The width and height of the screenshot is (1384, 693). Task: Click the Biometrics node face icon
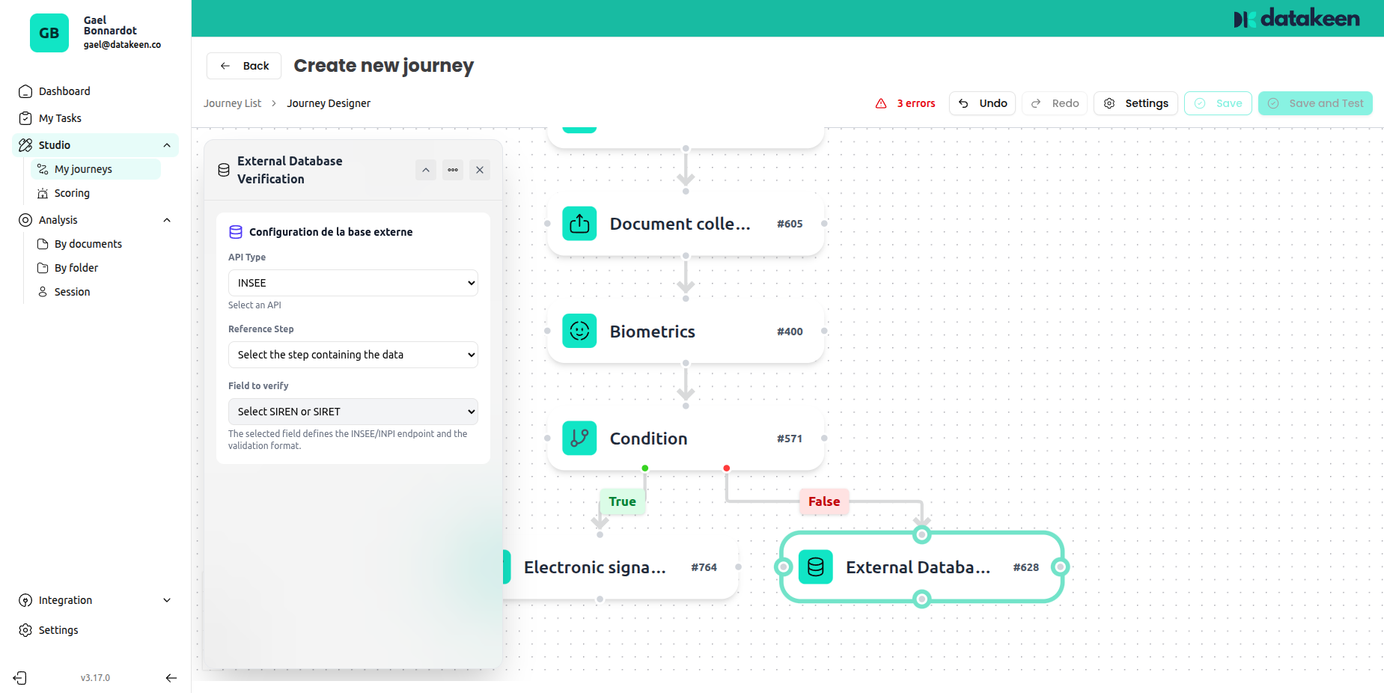(579, 331)
